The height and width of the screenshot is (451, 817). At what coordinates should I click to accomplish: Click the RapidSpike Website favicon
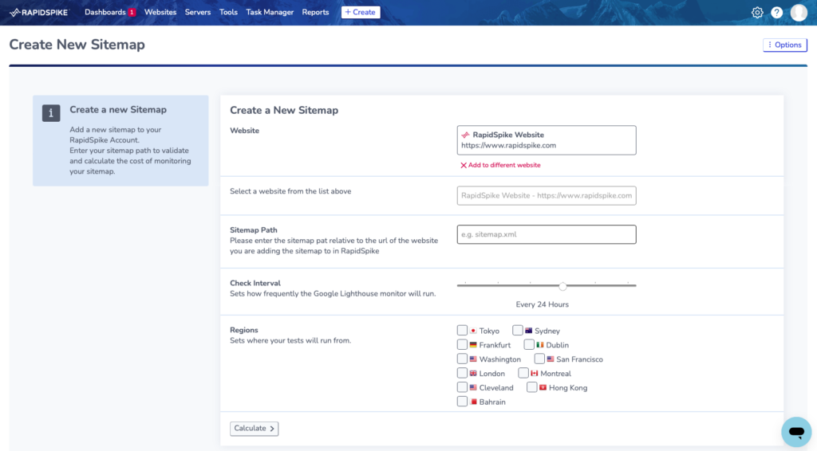465,135
